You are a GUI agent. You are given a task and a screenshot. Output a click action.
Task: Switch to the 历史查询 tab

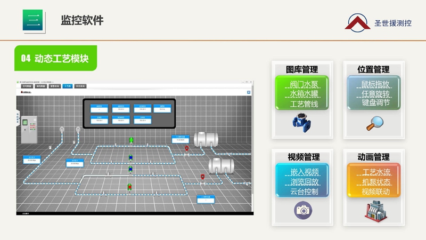[x=80, y=86]
